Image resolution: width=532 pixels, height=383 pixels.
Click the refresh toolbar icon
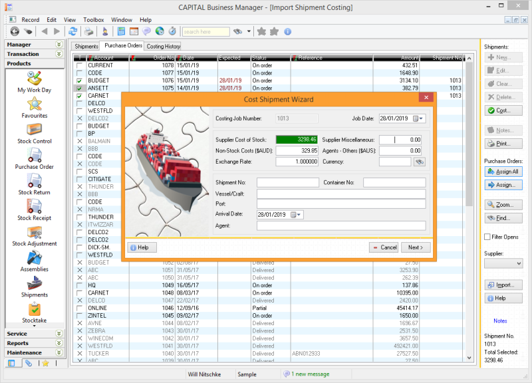tap(72, 31)
